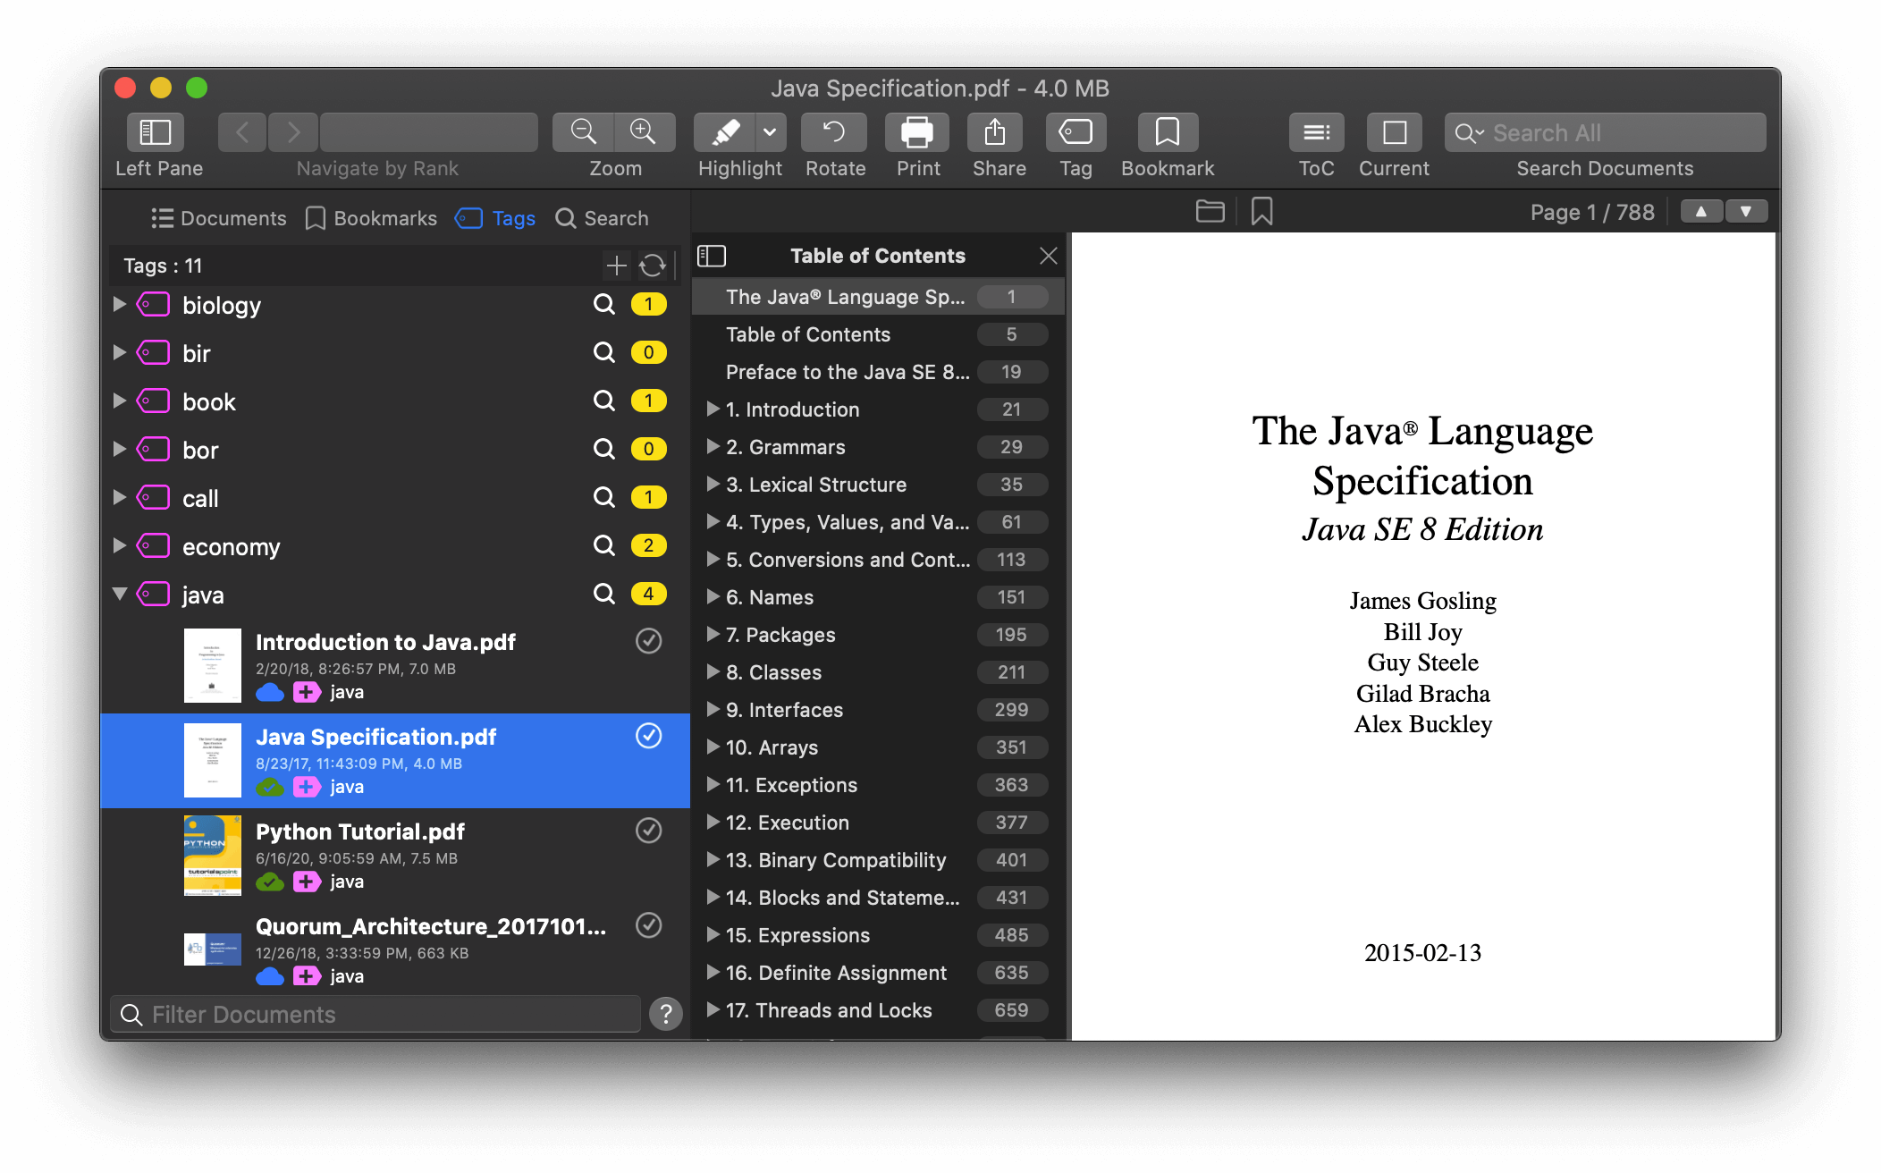The image size is (1881, 1173).
Task: Expand the bir tag
Action: [119, 353]
